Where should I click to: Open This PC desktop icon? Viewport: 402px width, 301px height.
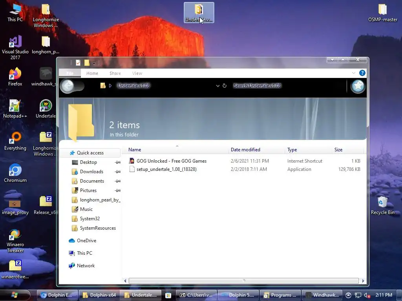(15, 12)
